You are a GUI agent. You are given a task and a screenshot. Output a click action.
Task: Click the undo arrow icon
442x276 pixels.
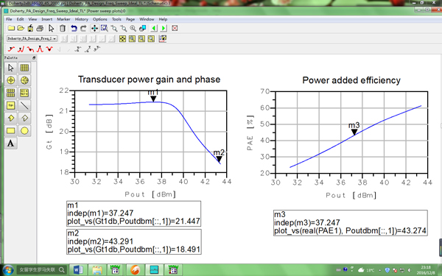pyautogui.click(x=74, y=28)
